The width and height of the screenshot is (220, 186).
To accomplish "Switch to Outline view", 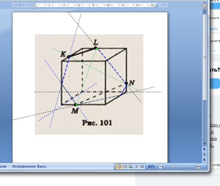I will tap(136, 167).
